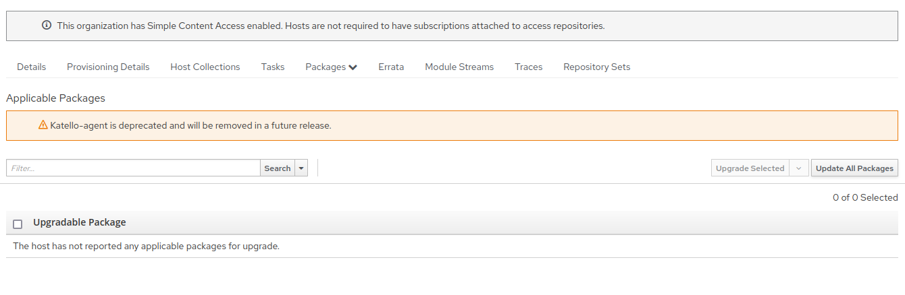Click the Upgradable Package column header

click(79, 222)
